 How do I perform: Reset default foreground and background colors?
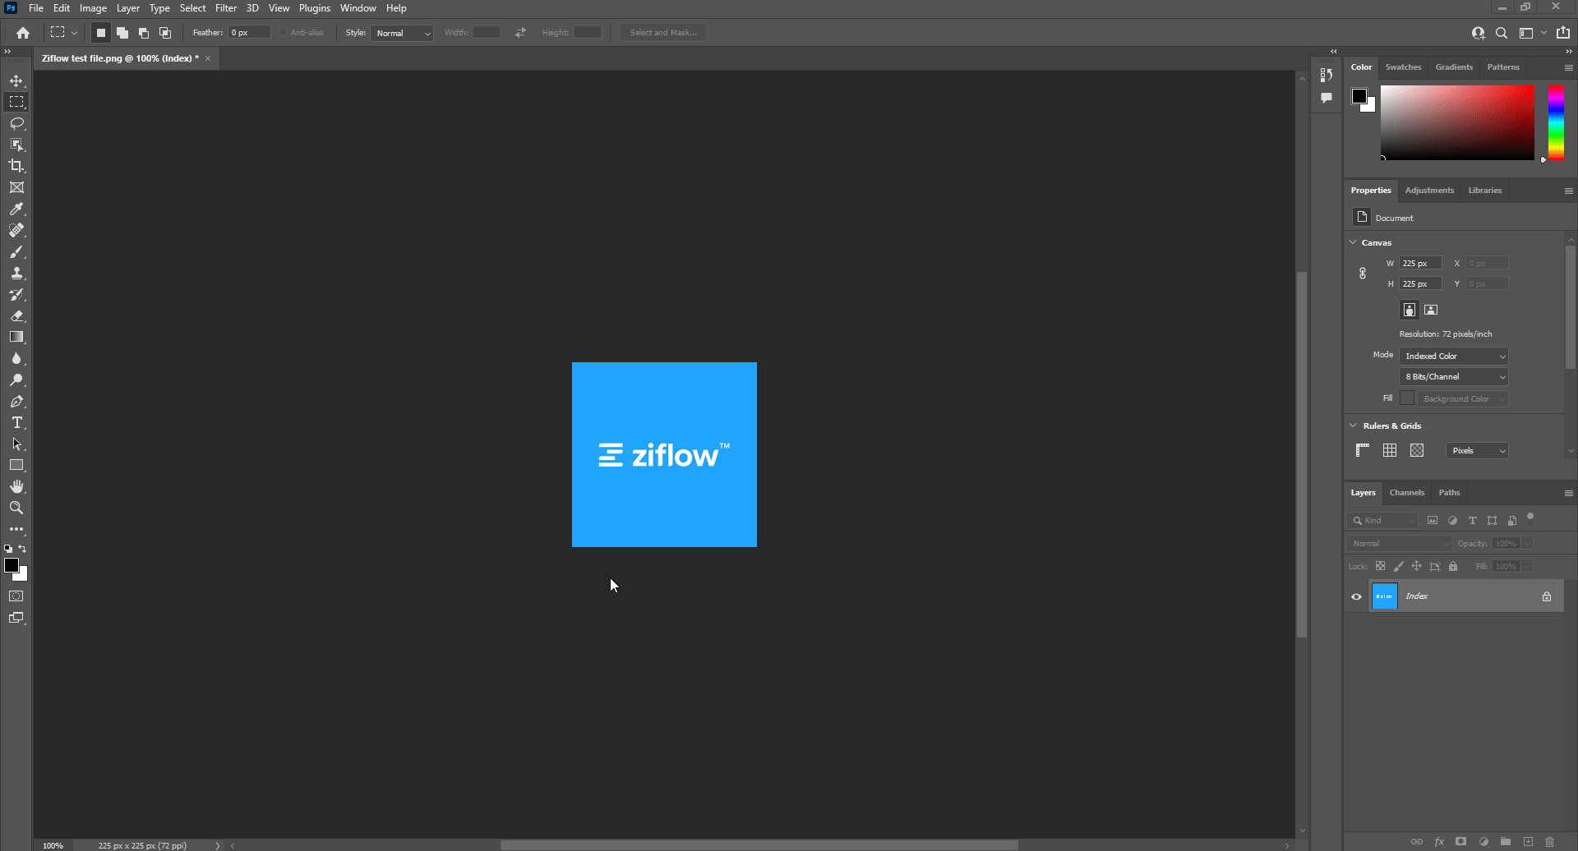(8, 549)
